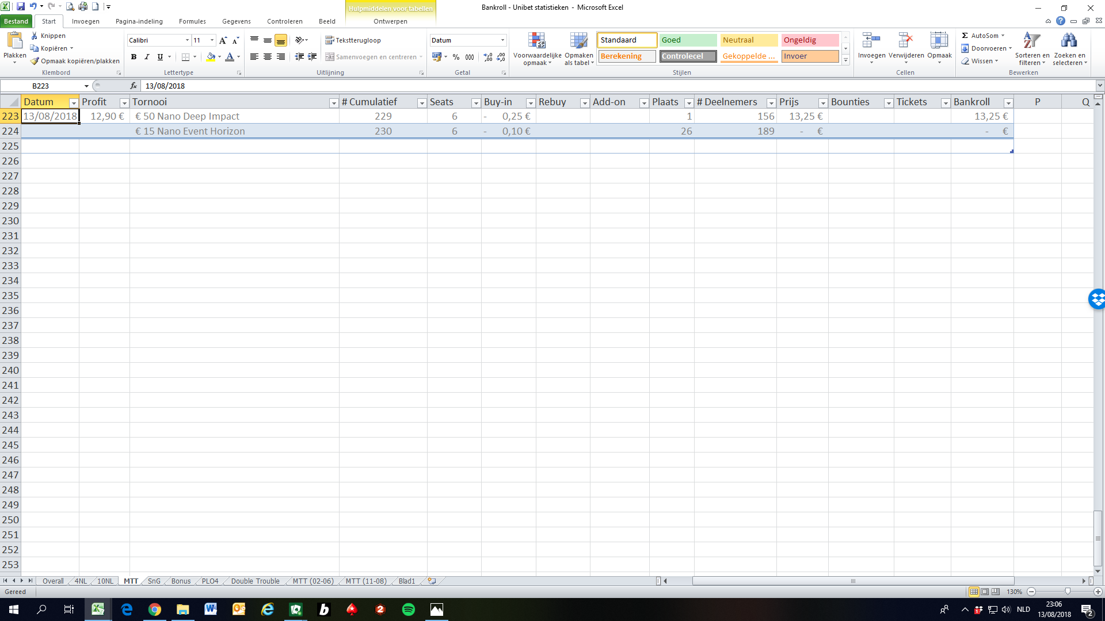Click the Samenvoegen en centreren button
Screen dimensions: 1105x621
374,57
